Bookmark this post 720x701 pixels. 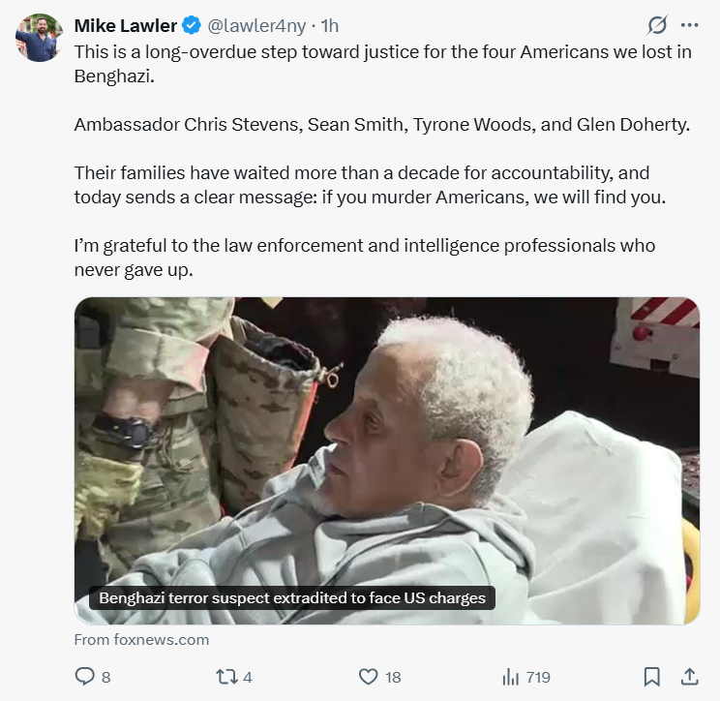(652, 677)
